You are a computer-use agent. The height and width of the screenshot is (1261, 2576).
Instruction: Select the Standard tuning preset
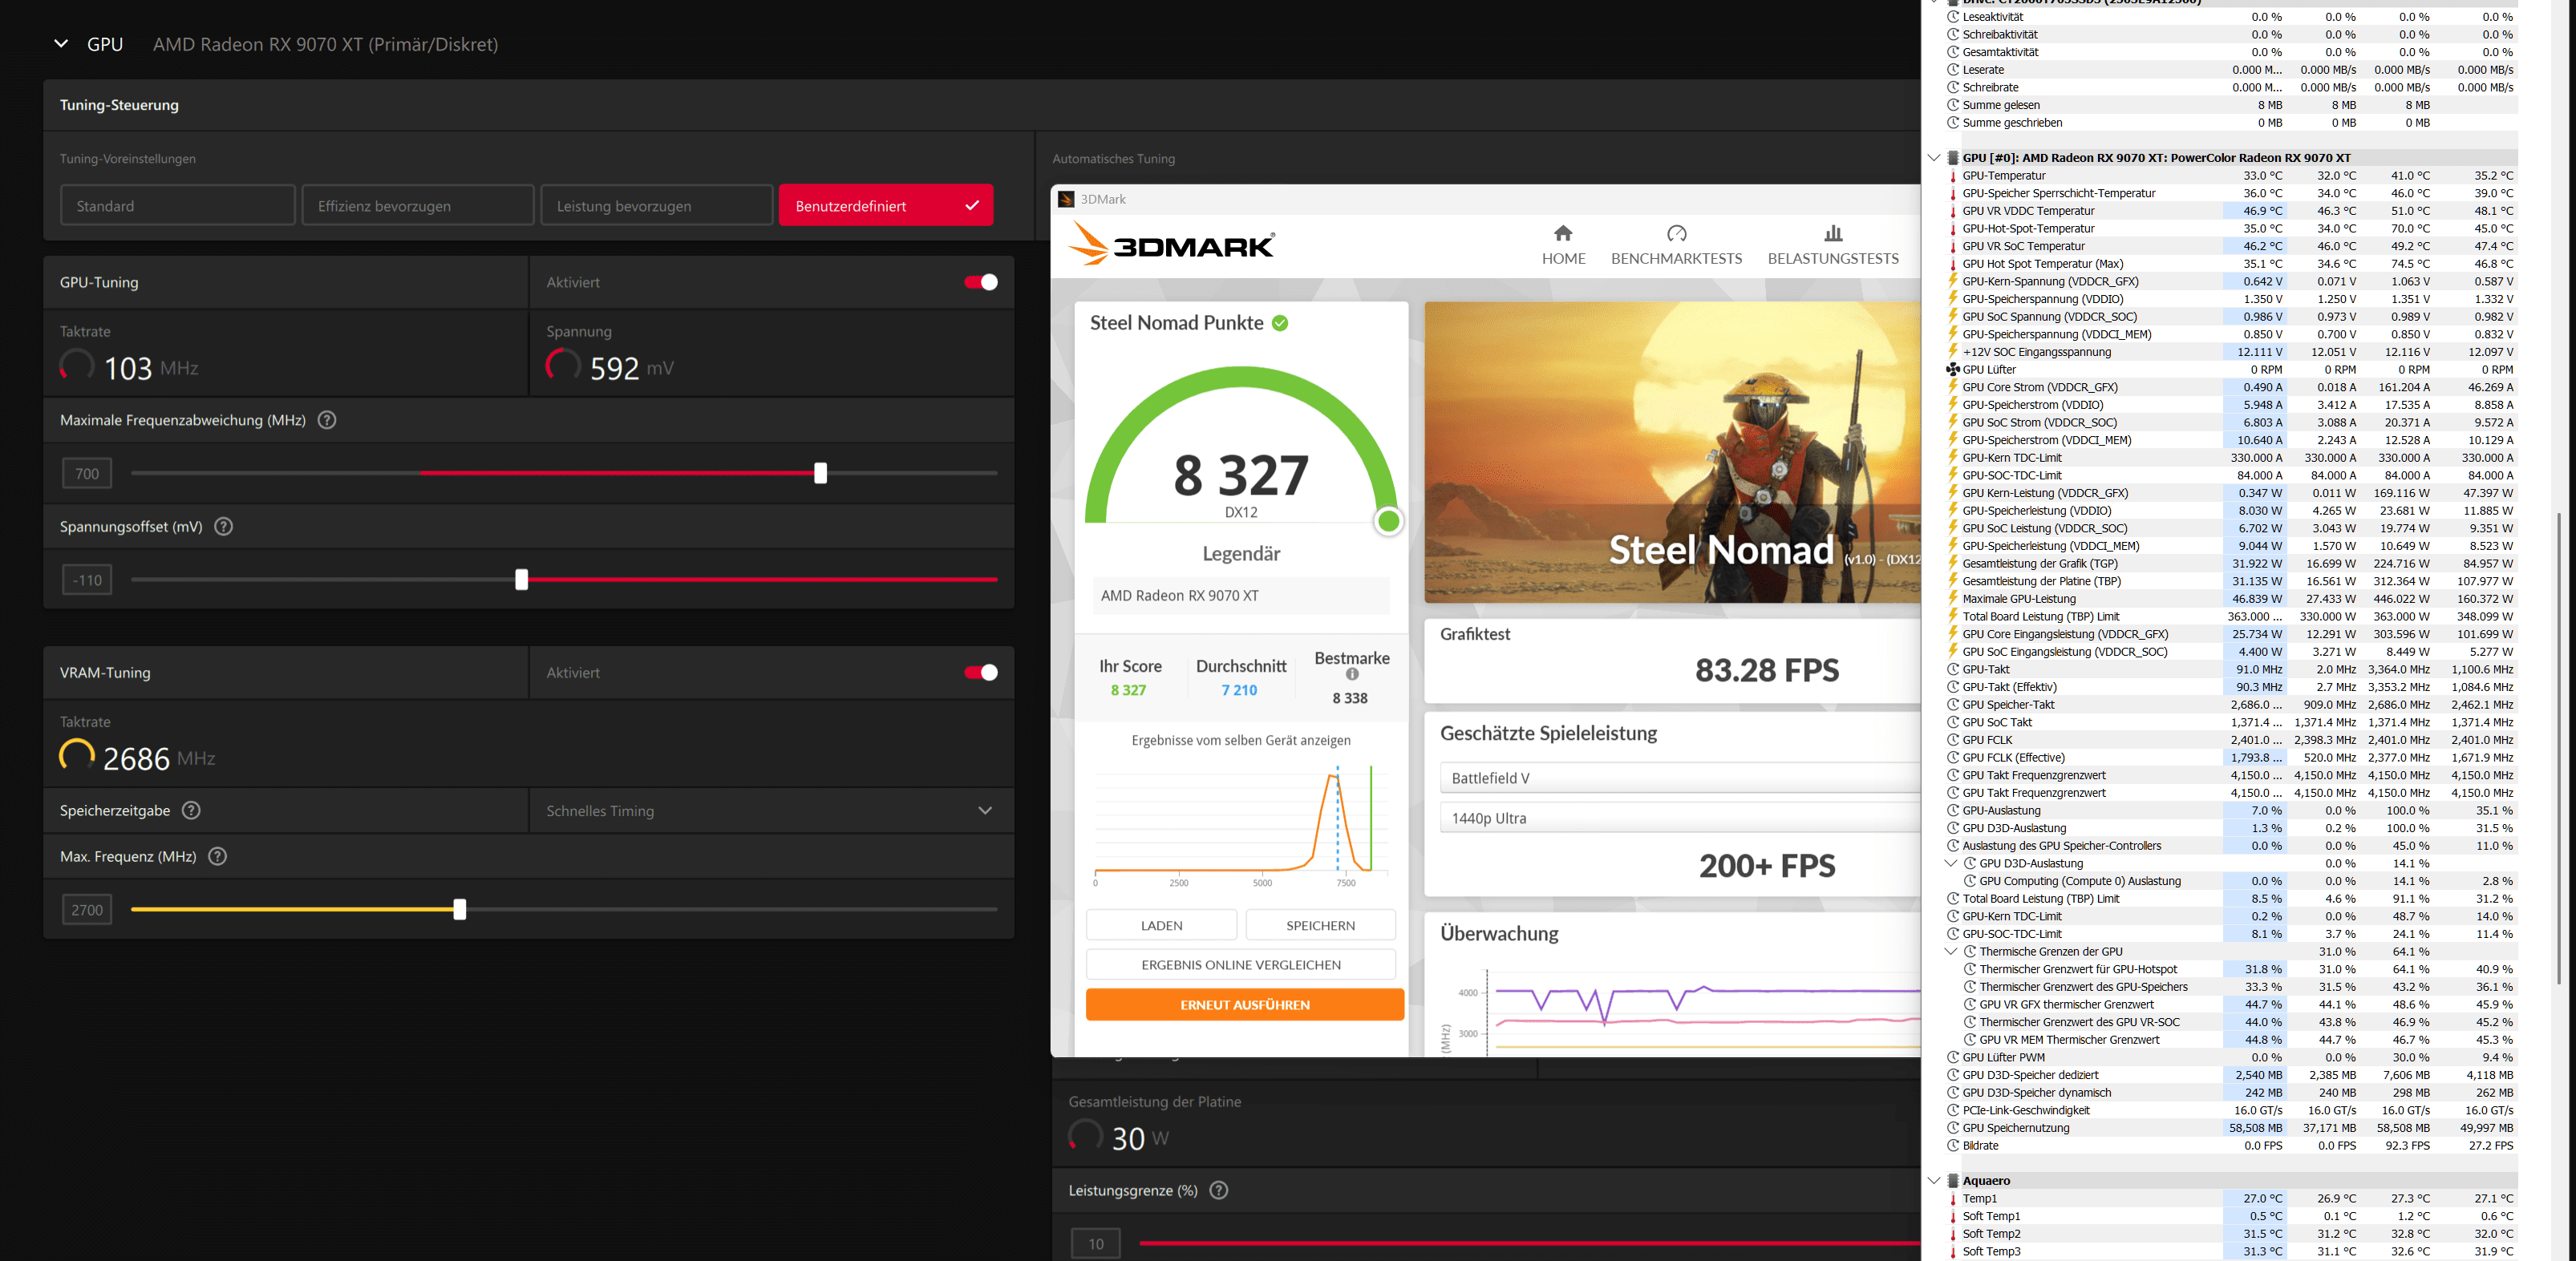click(178, 205)
